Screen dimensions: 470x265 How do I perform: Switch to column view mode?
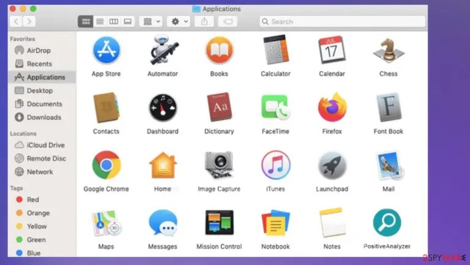(x=114, y=21)
